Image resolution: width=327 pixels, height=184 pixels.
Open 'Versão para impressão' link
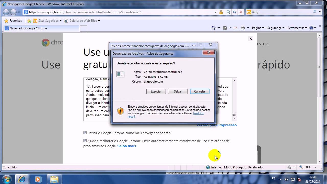click(216, 125)
